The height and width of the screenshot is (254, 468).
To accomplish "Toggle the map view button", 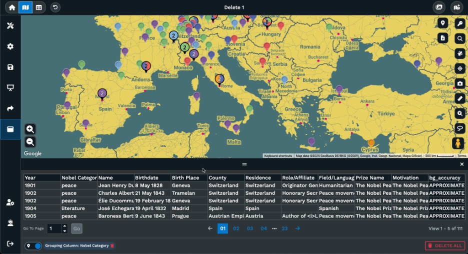I will [25, 7].
